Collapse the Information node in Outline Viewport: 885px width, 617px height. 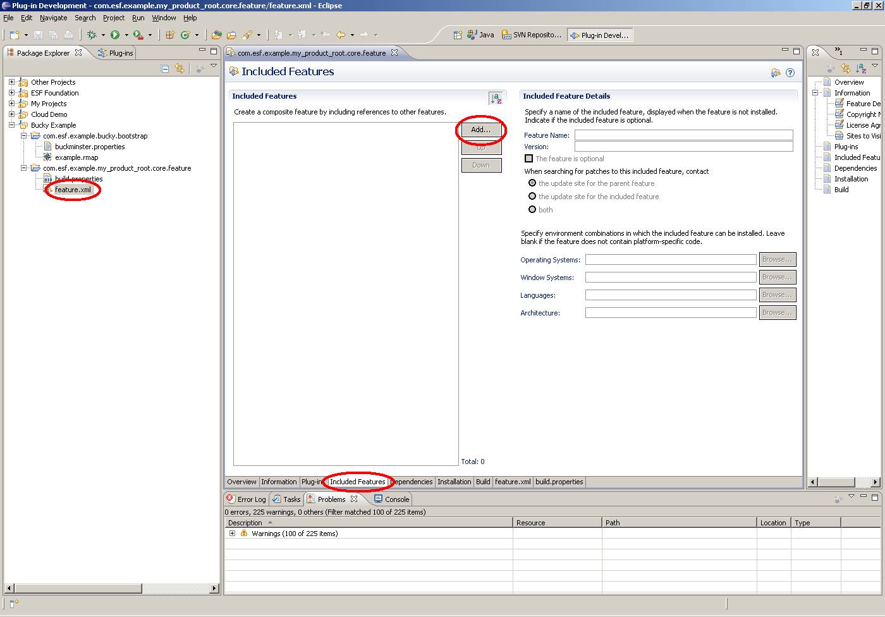point(815,93)
